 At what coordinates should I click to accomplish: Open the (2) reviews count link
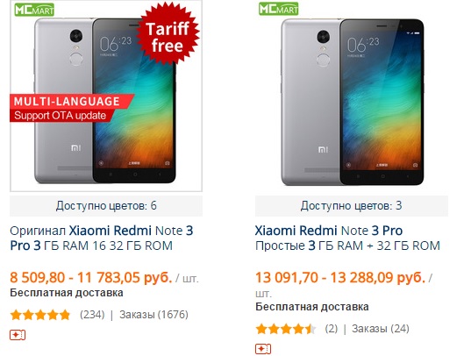point(332,329)
